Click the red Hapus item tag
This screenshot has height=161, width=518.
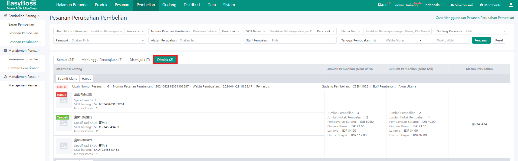tap(61, 95)
